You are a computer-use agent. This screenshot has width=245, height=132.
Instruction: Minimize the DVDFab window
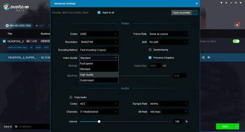[231, 3]
